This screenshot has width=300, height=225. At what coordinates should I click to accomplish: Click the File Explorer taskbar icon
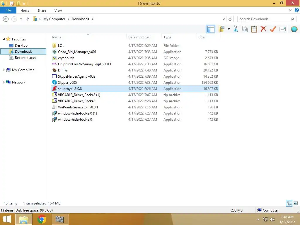coord(23,219)
